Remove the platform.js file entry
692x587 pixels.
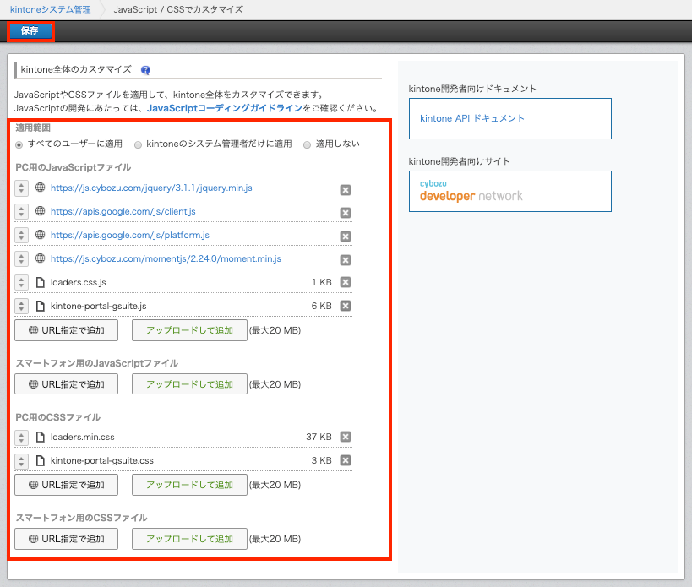tap(346, 236)
